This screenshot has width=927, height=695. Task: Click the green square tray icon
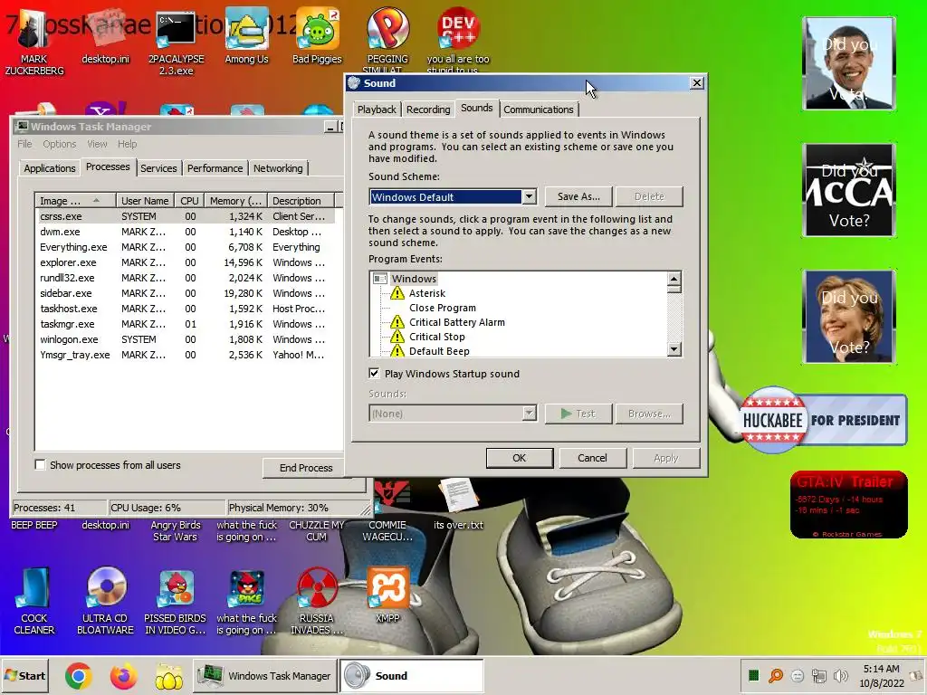pos(753,675)
